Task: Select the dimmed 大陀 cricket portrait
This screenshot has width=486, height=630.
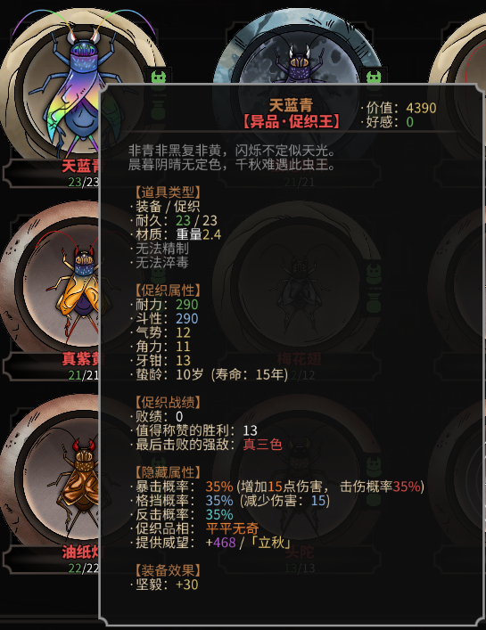Action: (298, 472)
